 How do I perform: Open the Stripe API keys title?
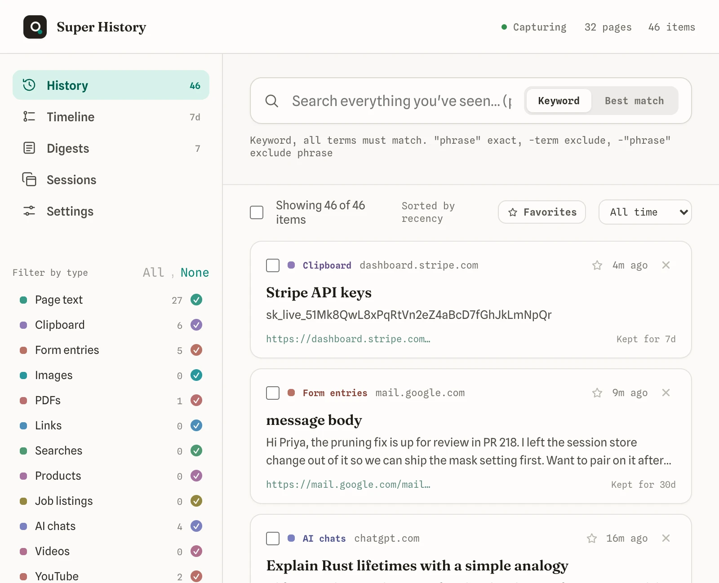click(319, 292)
